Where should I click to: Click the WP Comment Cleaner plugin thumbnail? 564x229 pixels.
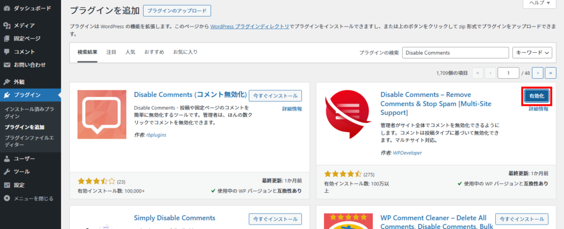tap(349, 221)
